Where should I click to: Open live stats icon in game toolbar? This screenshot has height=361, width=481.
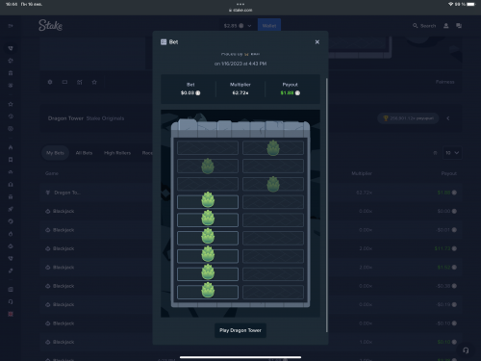80,82
